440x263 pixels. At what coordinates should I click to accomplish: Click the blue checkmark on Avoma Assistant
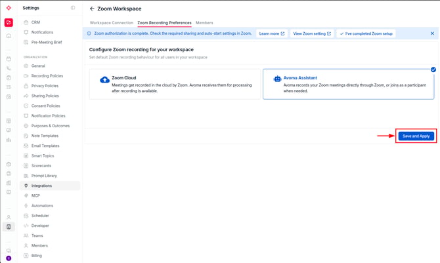click(433, 70)
